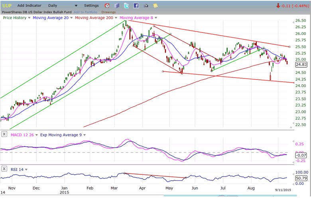Expand the RSI 14 dropdown arrow

point(27,170)
